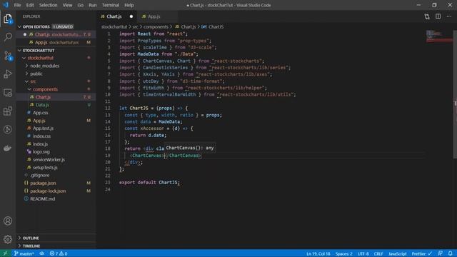Screen dimensions: 457x257
Task: Open the Extensions view
Action: [8, 111]
